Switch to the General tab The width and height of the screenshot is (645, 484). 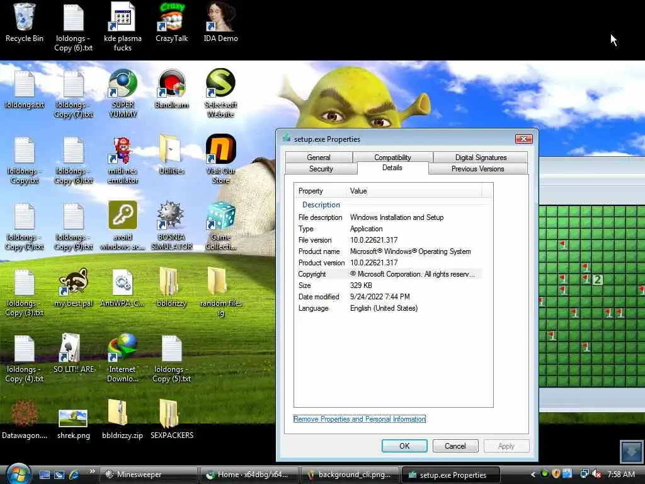(318, 157)
